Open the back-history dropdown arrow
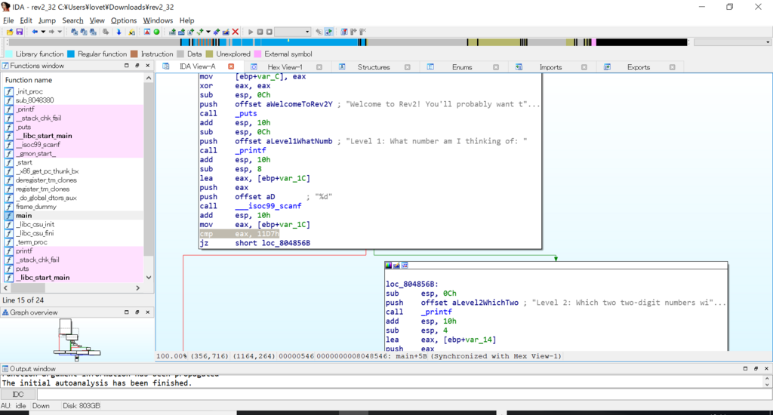773x415 pixels. tap(43, 32)
